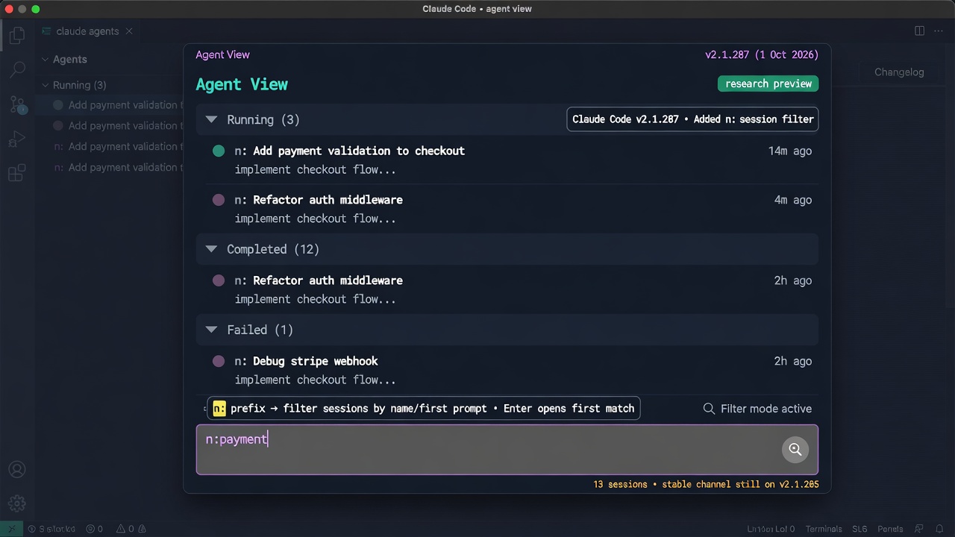Focus the n:payment filter input field
The width and height of the screenshot is (955, 537).
(507, 449)
